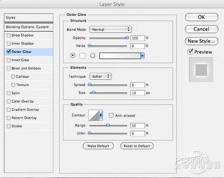This screenshot has height=178, width=224.
Task: Expand the contour picker arrow
Action: point(101,115)
